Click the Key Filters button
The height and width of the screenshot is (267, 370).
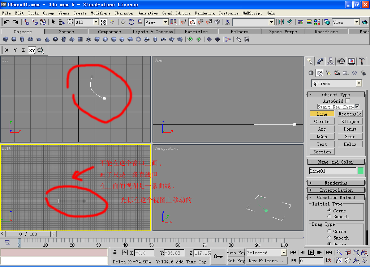tap(266, 260)
